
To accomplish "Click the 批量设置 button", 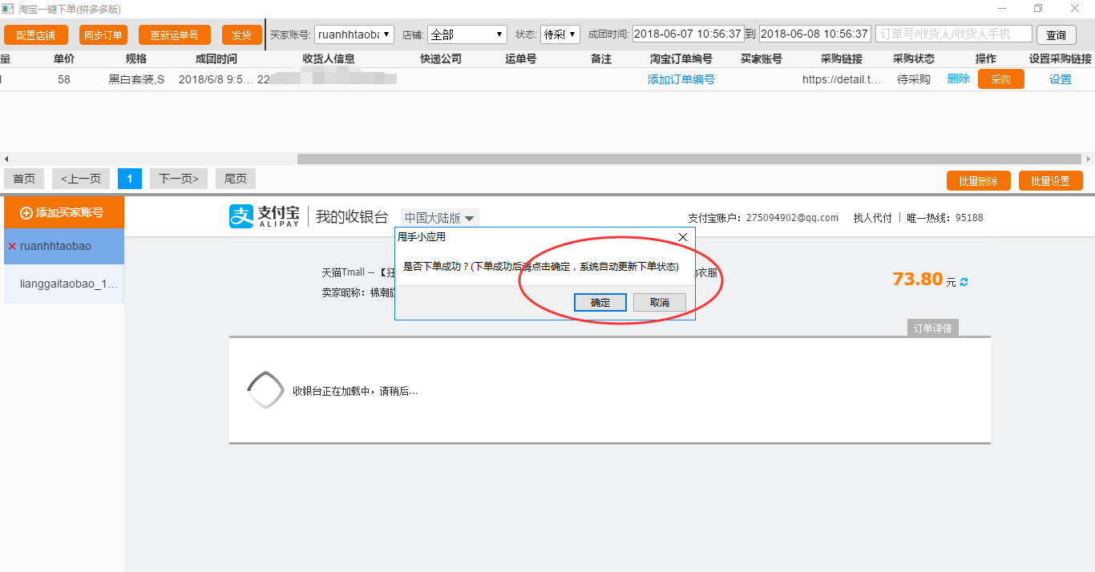I will coord(1051,181).
